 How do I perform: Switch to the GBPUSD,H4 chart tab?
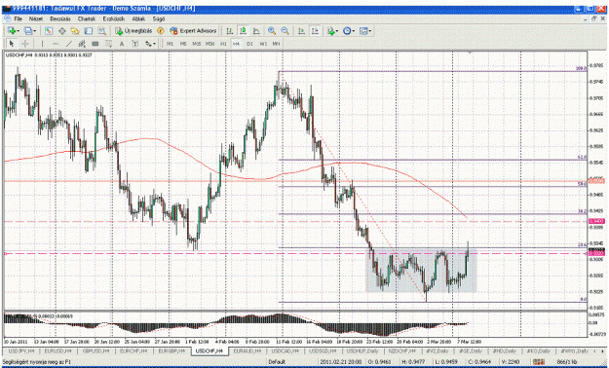click(95, 350)
